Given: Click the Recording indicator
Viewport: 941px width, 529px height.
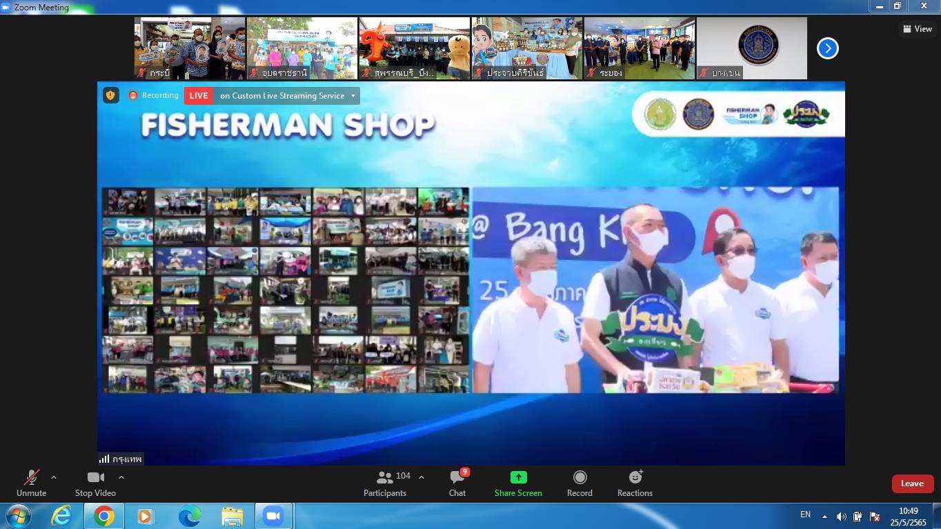Looking at the screenshot, I should (153, 95).
